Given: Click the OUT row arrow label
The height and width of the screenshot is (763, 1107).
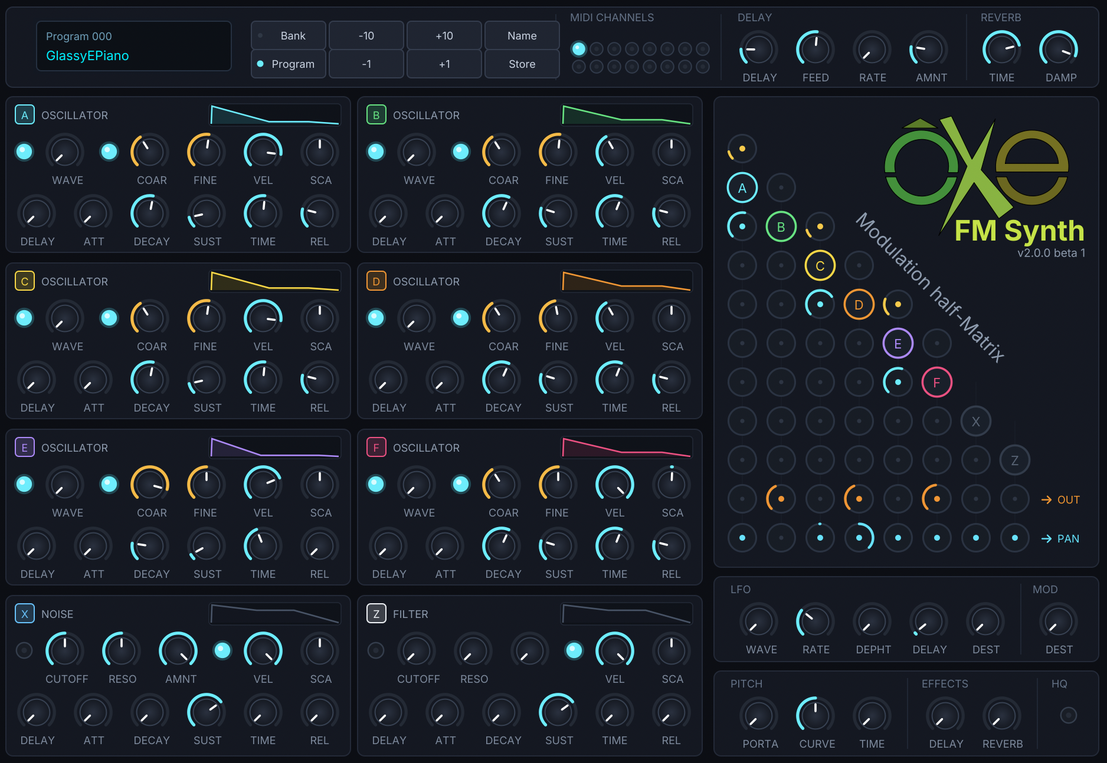Looking at the screenshot, I should [1060, 499].
